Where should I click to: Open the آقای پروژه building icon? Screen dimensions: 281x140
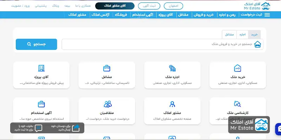[41, 68]
